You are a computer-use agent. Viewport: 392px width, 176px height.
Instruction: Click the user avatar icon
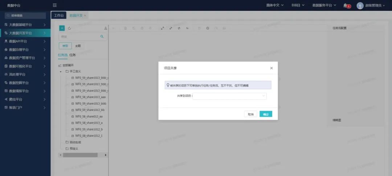point(360,5)
